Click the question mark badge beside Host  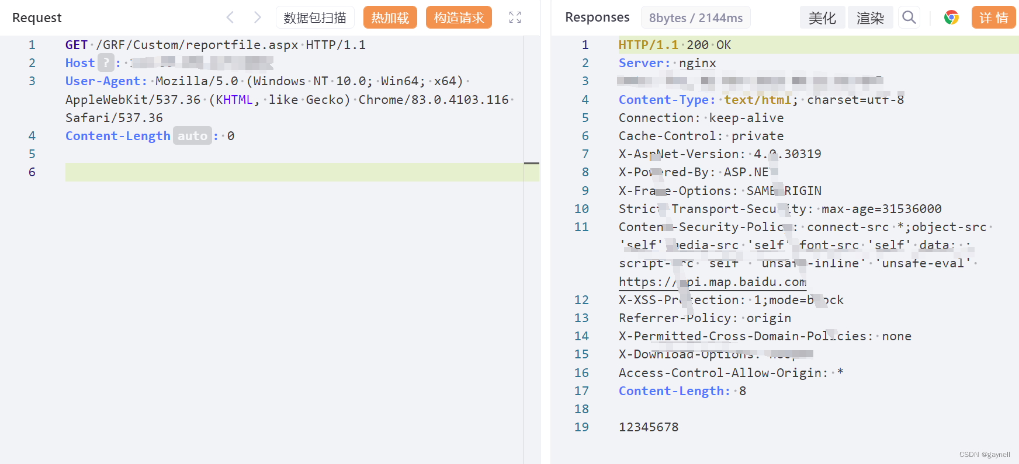tap(106, 62)
